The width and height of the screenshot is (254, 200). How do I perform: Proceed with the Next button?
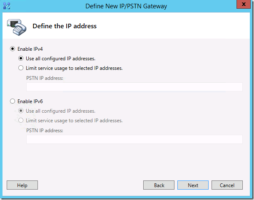(193, 185)
